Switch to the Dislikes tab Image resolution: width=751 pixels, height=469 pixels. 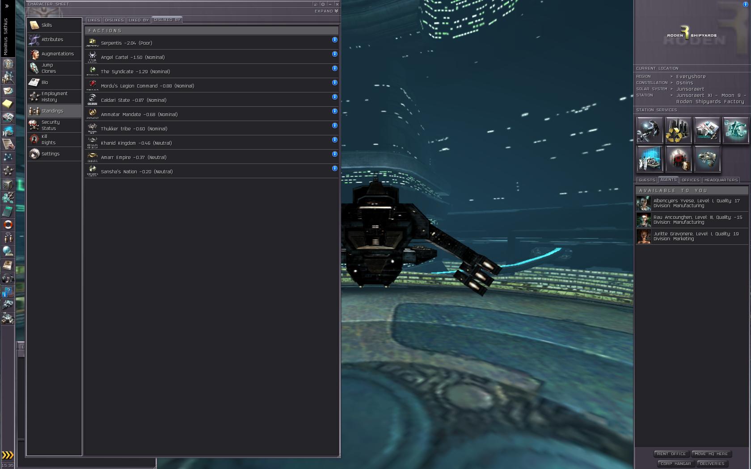click(114, 20)
